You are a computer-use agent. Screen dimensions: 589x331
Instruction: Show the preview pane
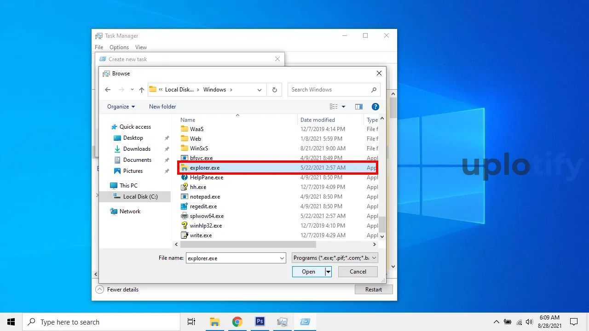point(359,107)
